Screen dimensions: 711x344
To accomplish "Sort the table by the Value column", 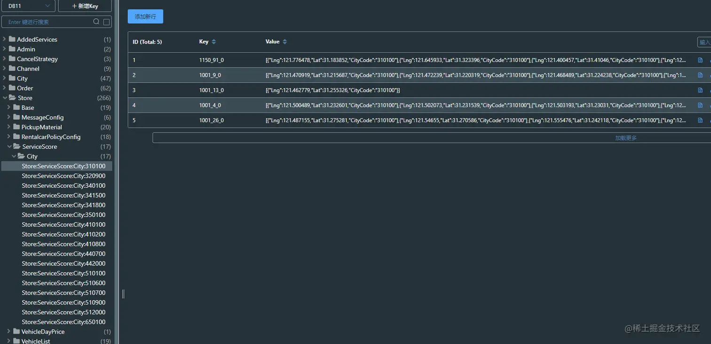I will 284,42.
